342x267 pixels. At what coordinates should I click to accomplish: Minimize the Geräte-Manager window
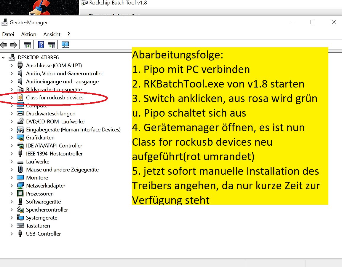292,22
